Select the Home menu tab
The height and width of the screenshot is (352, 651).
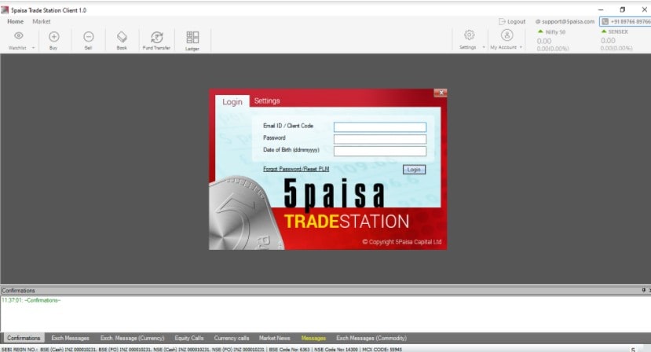[16, 22]
